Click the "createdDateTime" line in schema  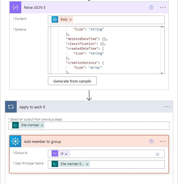pyautogui.click(x=85, y=48)
